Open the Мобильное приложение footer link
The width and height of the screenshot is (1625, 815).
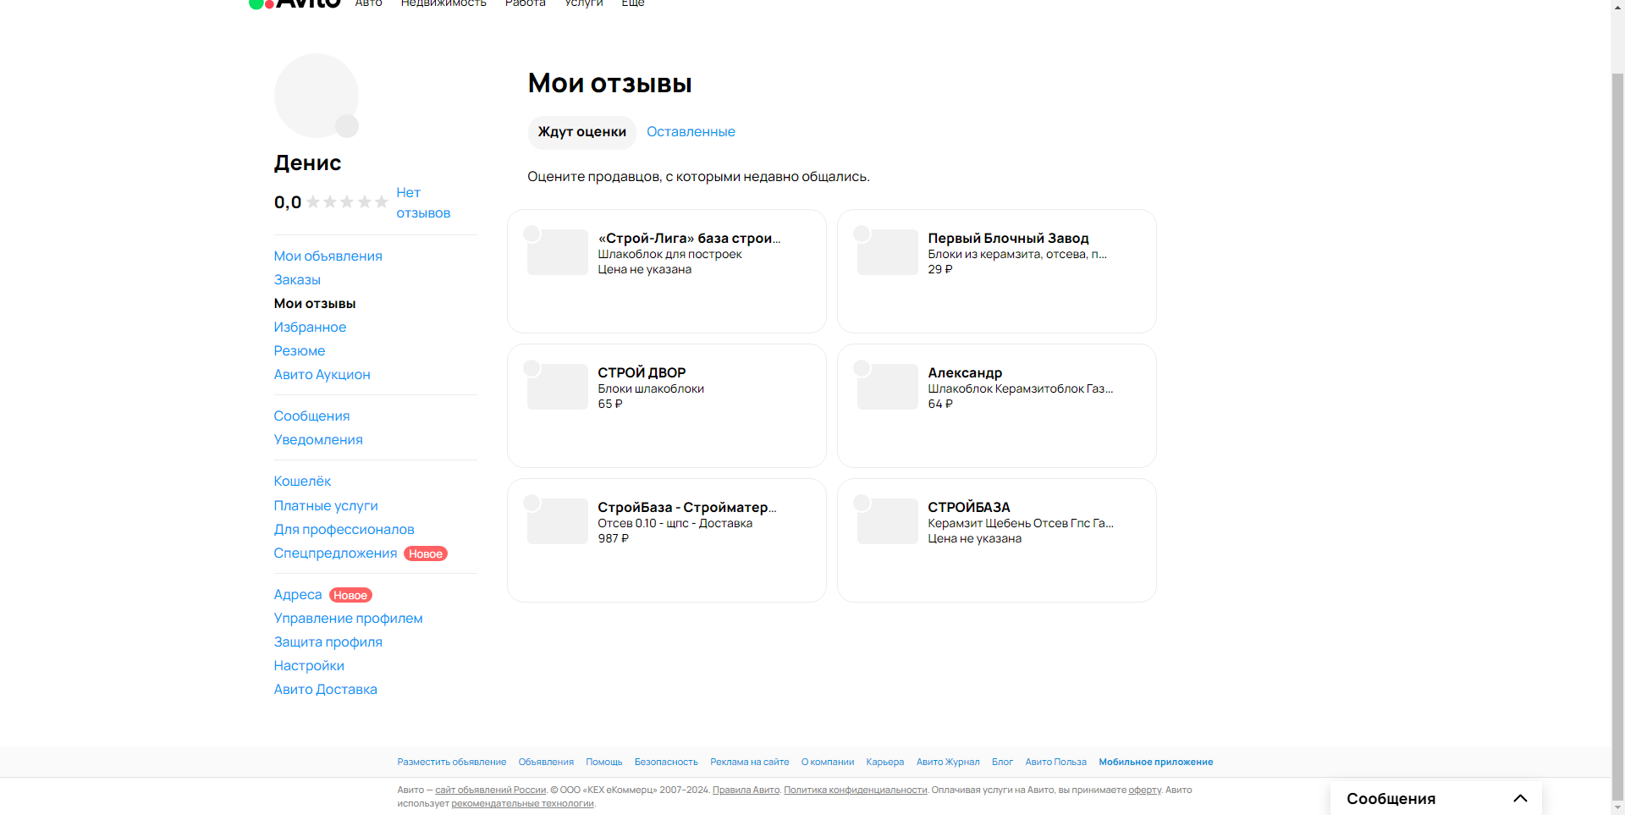pyautogui.click(x=1156, y=763)
